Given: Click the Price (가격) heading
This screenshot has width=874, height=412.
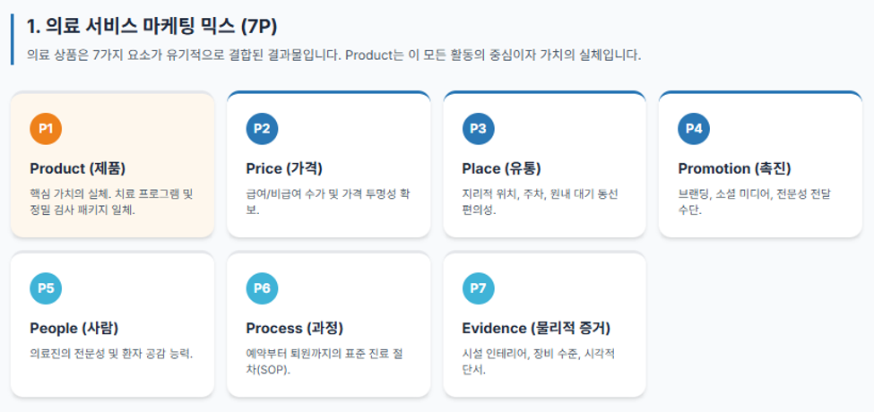Looking at the screenshot, I should point(284,168).
